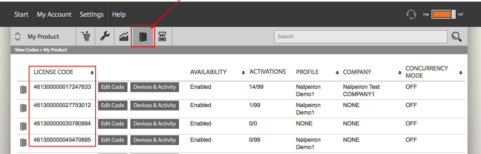
Task: Click into the Search field
Action: pos(361,37)
